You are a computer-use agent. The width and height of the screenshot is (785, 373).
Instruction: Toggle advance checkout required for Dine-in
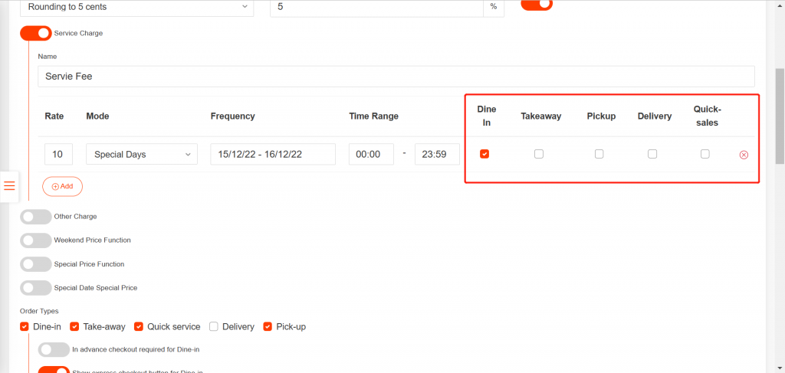pyautogui.click(x=54, y=349)
